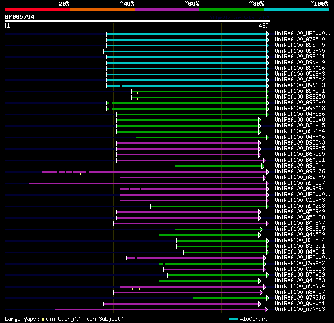Select the UniRef100_A9SIA0 label

click(300, 103)
